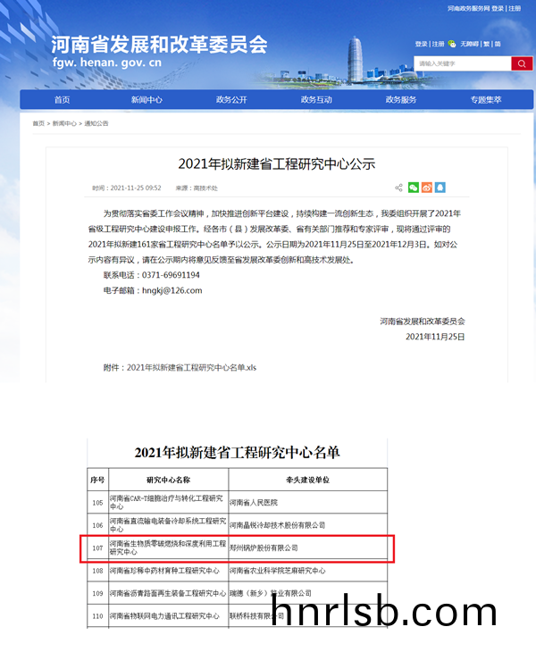The image size is (536, 652).
Task: Click 注册 link next to the WeChat icon
Action: (438, 44)
